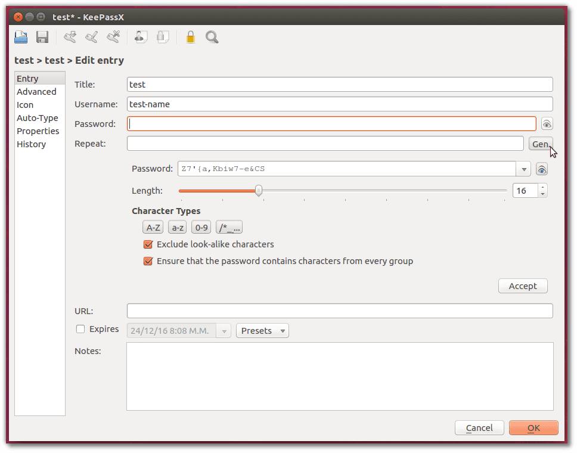Click the delete entry key icon
The height and width of the screenshot is (453, 577).
[x=113, y=37]
